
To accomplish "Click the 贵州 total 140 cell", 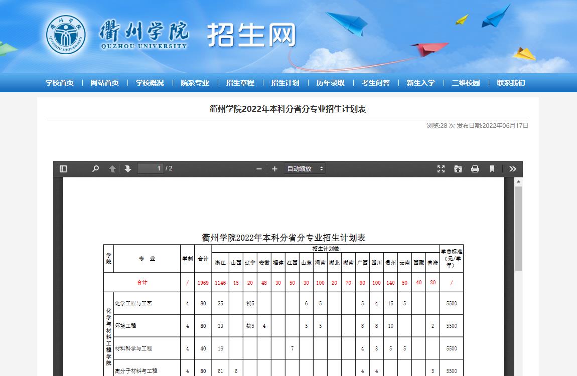I will pyautogui.click(x=390, y=283).
